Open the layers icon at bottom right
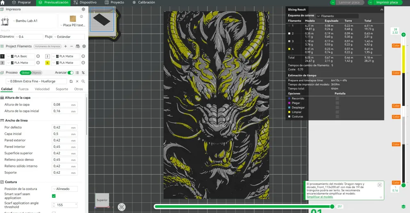Screen dimensions: 410x213 403,207
